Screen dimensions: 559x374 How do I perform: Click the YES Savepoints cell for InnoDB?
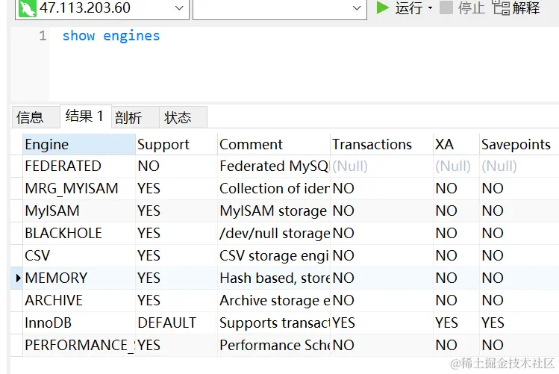(519, 323)
